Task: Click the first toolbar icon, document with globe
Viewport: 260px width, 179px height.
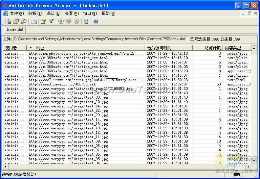Action: (x=8, y=21)
